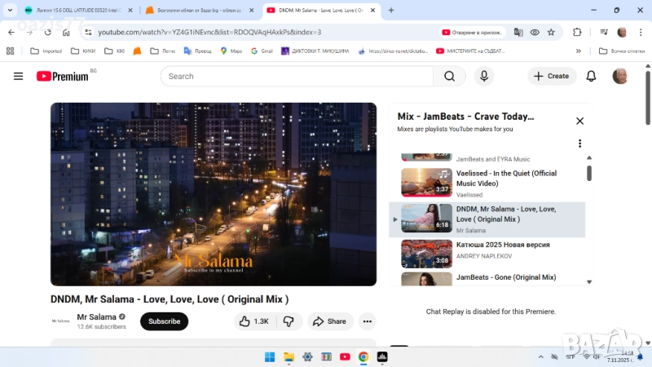Play Vaelissed - In the Quiet thumbnail
Image resolution: width=652 pixels, height=367 pixels.
[x=426, y=183]
